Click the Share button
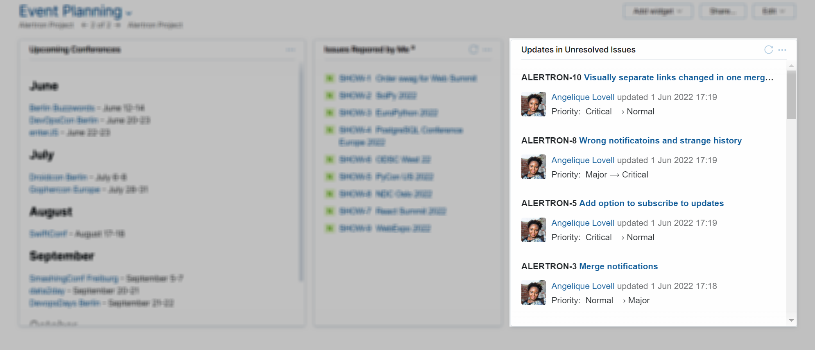Screen dimensions: 815x350 [722, 11]
